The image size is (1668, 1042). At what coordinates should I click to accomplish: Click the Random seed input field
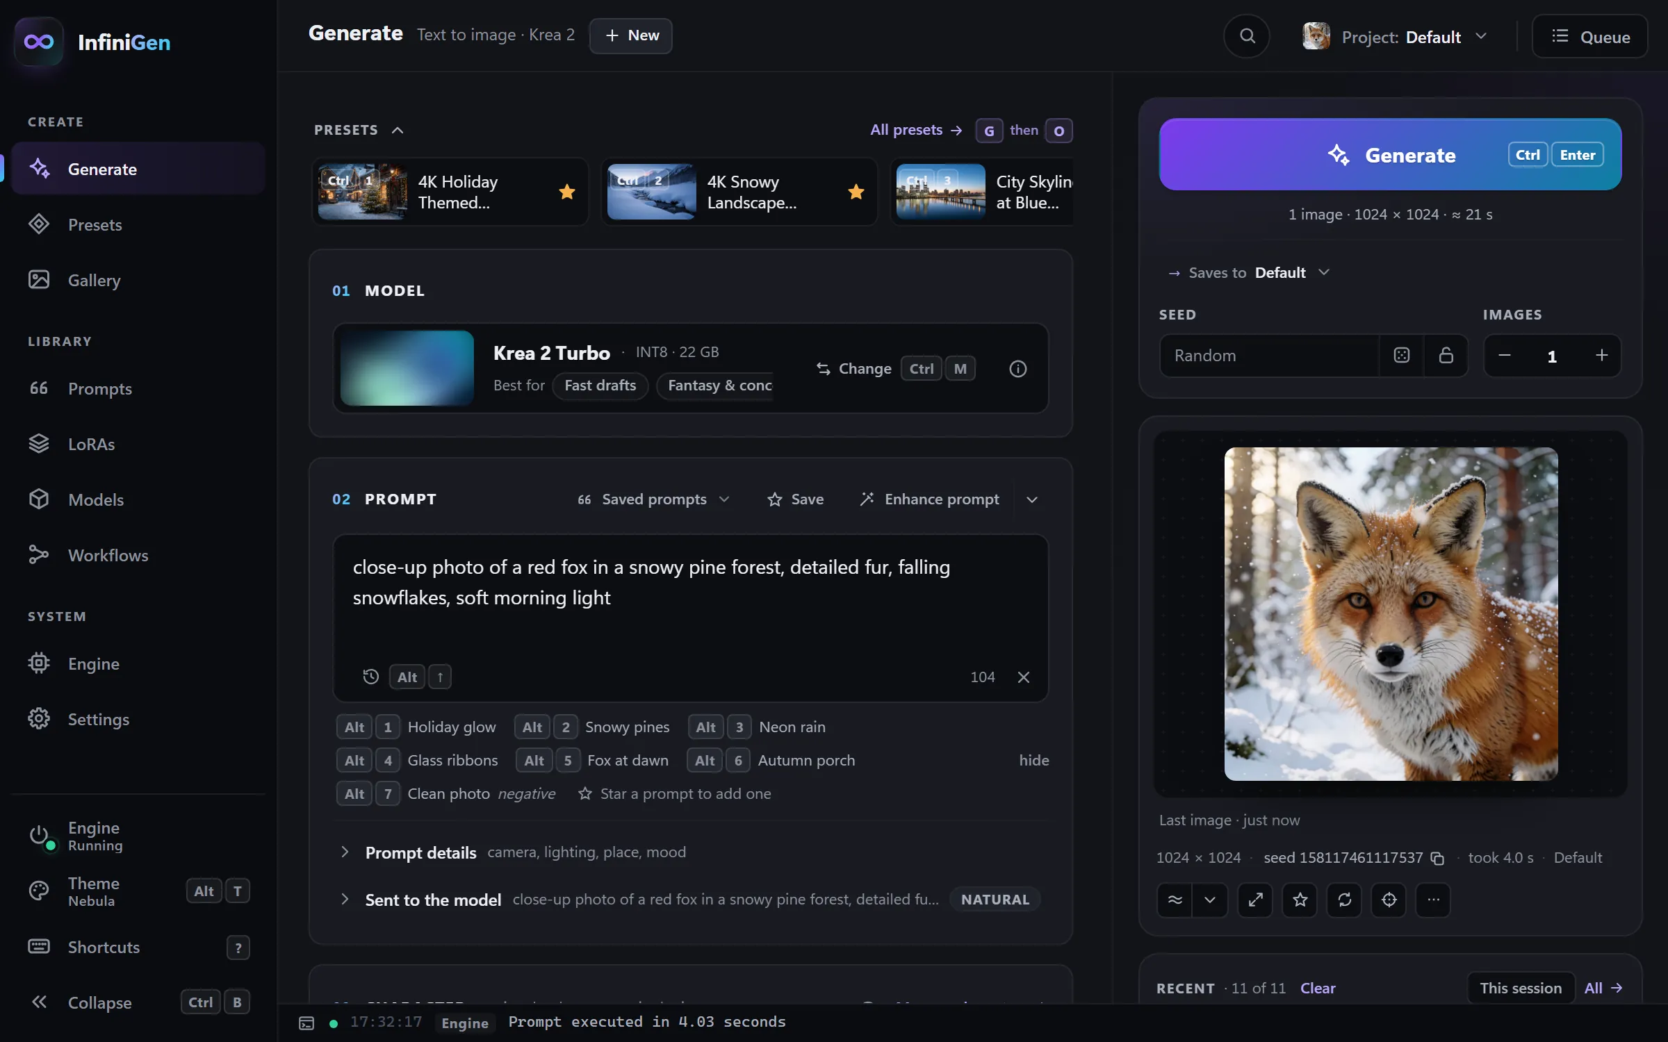coord(1270,356)
